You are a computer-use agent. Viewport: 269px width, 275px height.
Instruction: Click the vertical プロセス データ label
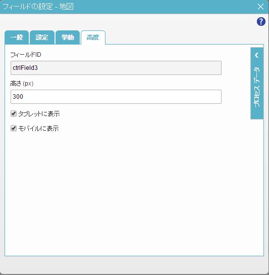pos(257,87)
